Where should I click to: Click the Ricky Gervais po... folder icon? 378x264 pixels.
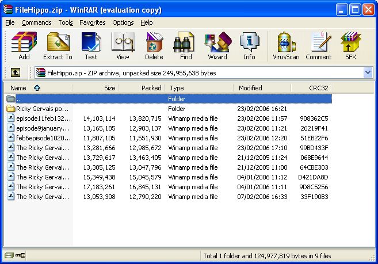pos(11,109)
